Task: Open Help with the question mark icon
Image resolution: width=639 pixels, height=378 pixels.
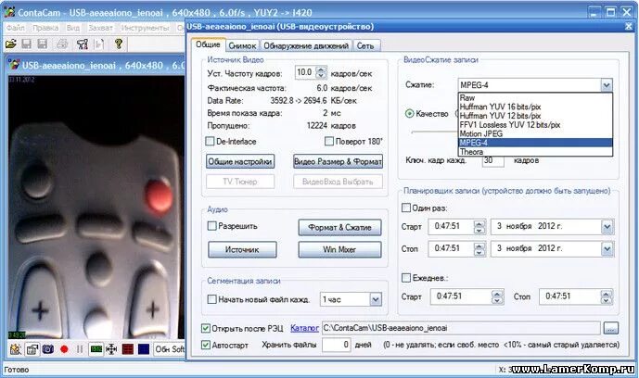Action: click(x=119, y=44)
